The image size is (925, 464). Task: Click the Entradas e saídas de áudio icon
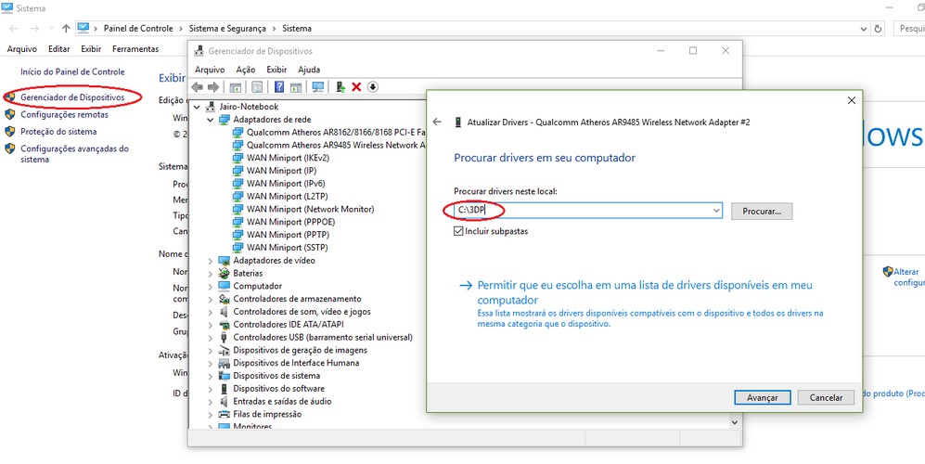pos(225,402)
